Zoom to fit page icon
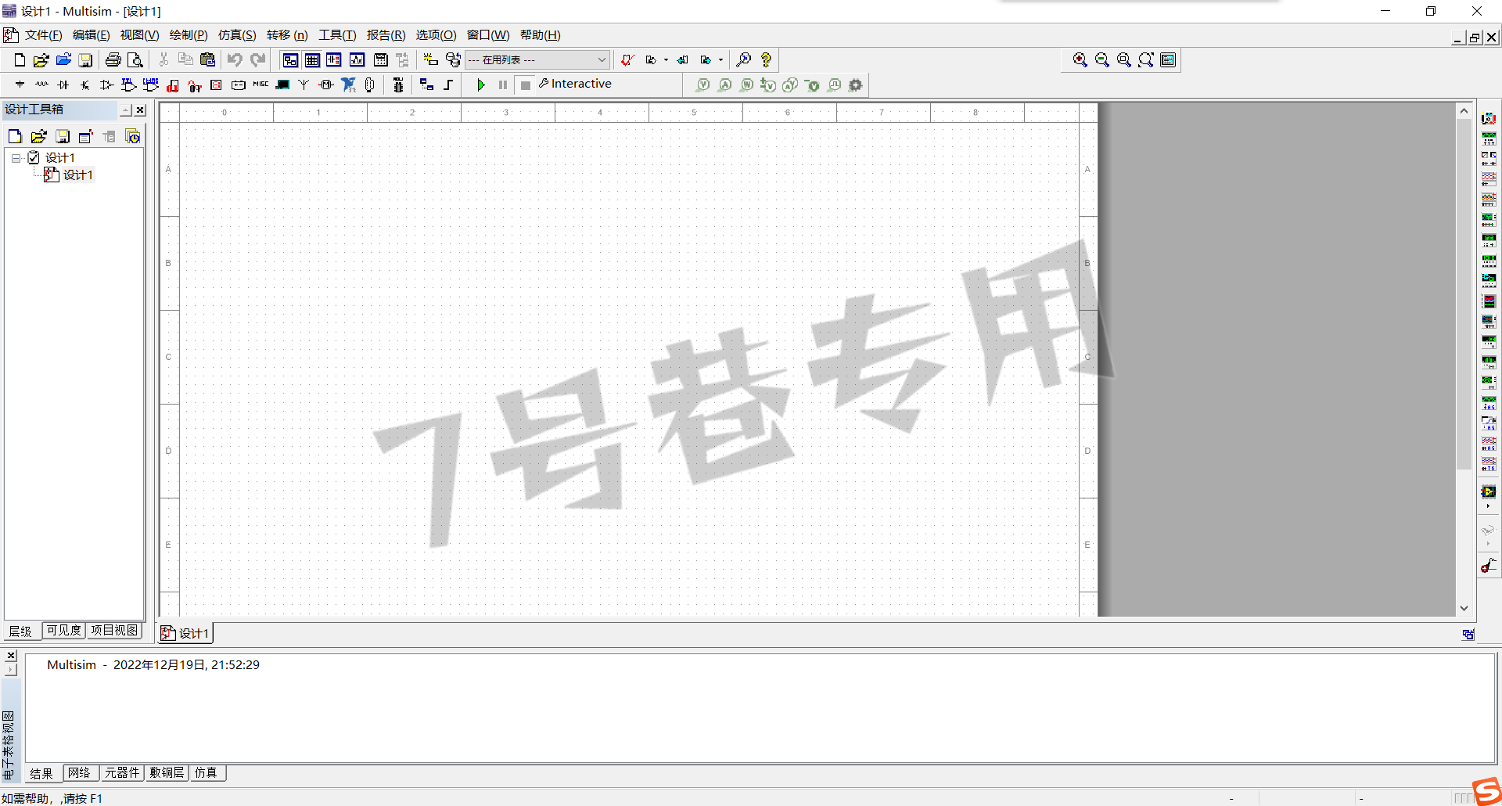Viewport: 1502px width, 806px height. [1146, 60]
